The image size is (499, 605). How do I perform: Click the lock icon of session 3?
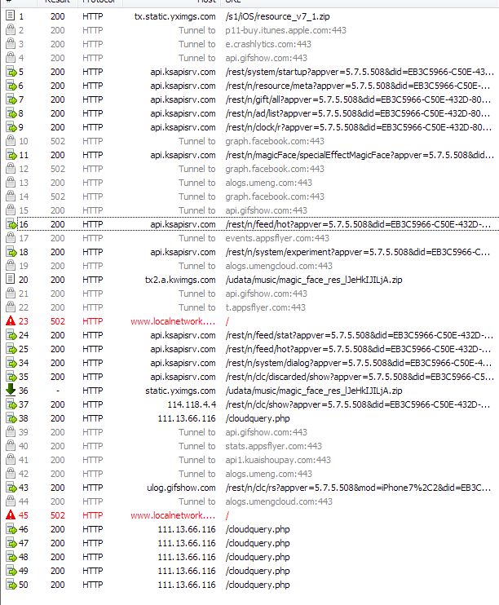11,44
